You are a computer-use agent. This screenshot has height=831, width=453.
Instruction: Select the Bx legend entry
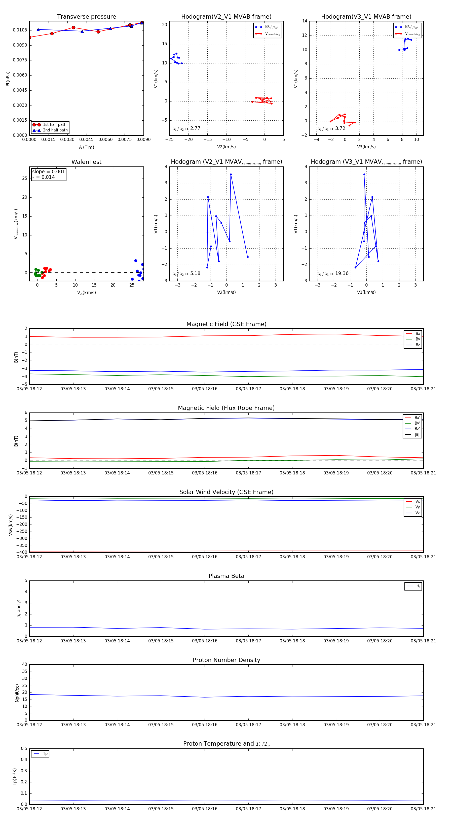point(413,334)
